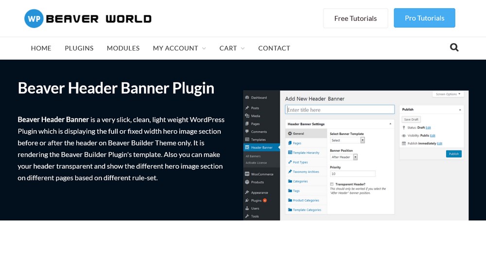Click the Products box icon in WordPress sidebar

coord(247,182)
